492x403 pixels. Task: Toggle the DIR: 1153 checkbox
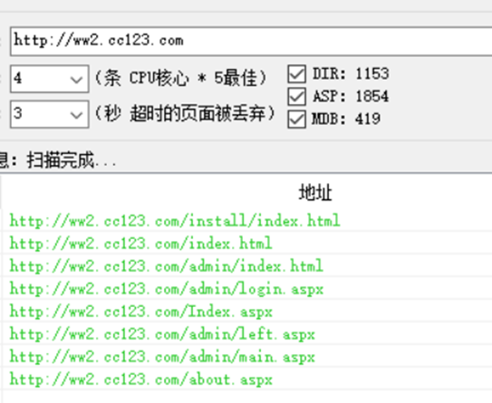coord(296,73)
